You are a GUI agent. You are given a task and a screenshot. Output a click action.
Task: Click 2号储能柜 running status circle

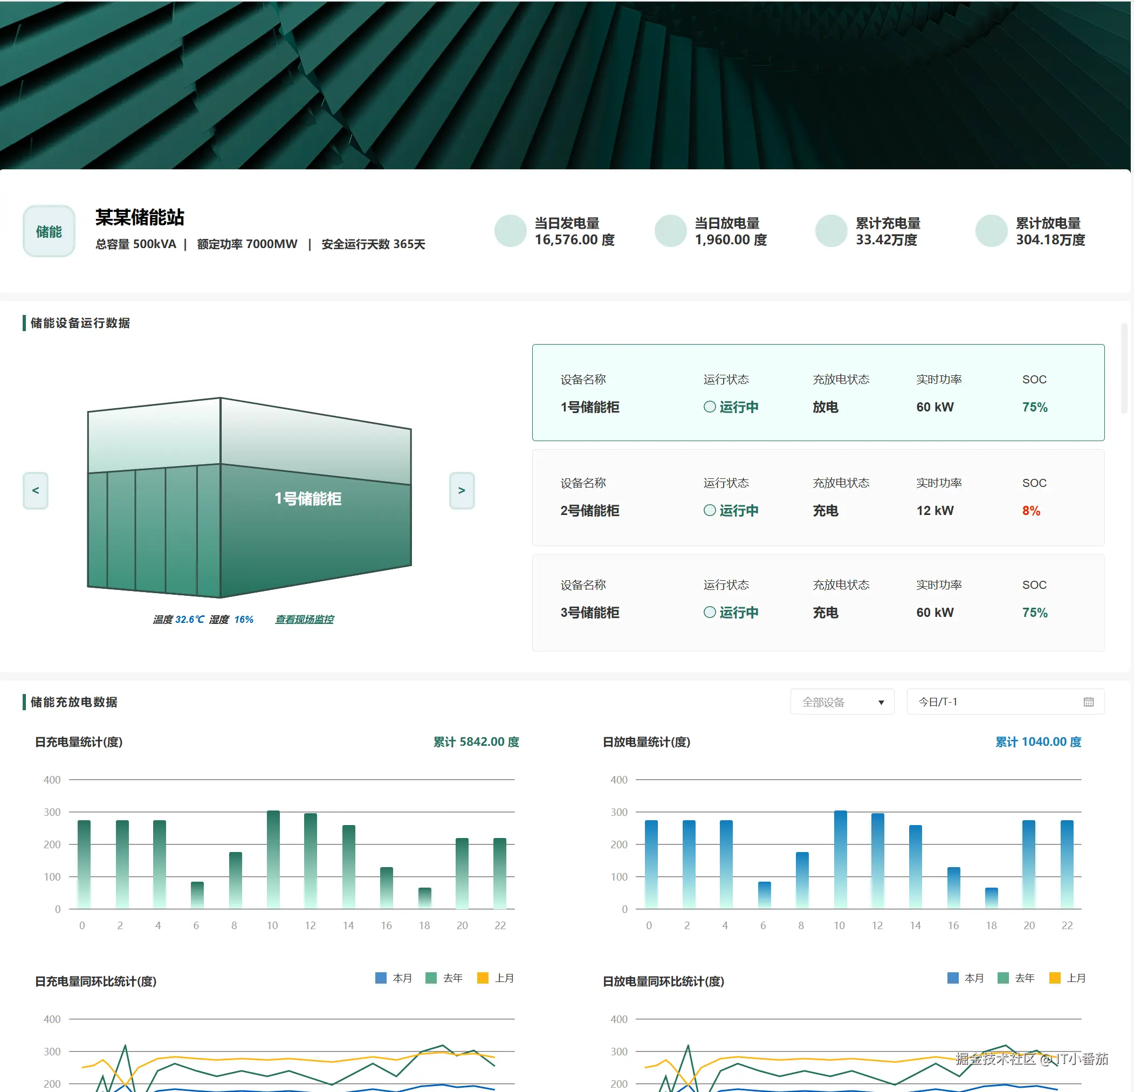(709, 511)
